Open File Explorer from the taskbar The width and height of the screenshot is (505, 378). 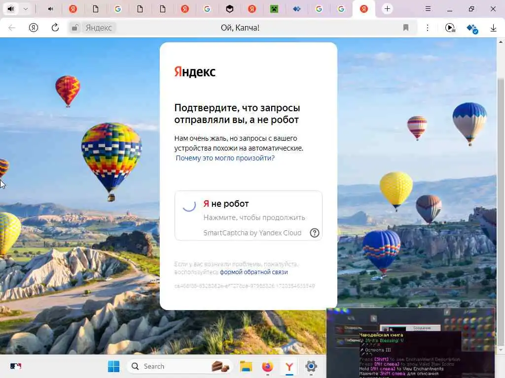tap(246, 366)
